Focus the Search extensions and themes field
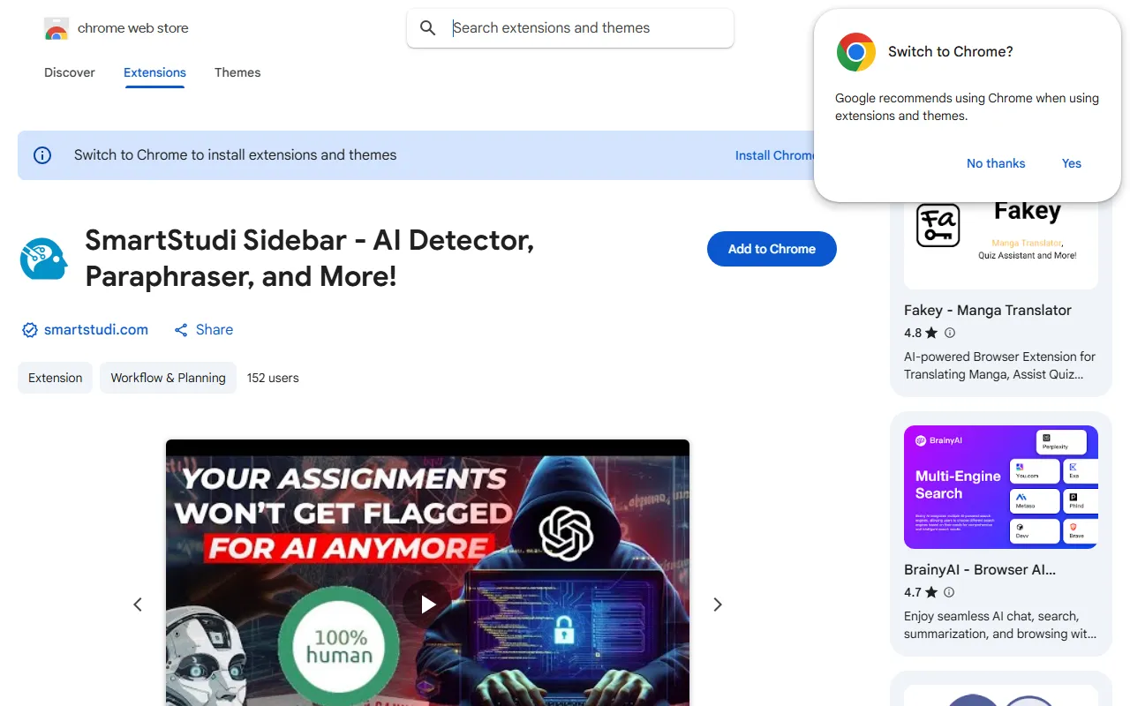The width and height of the screenshot is (1130, 706). (x=583, y=28)
